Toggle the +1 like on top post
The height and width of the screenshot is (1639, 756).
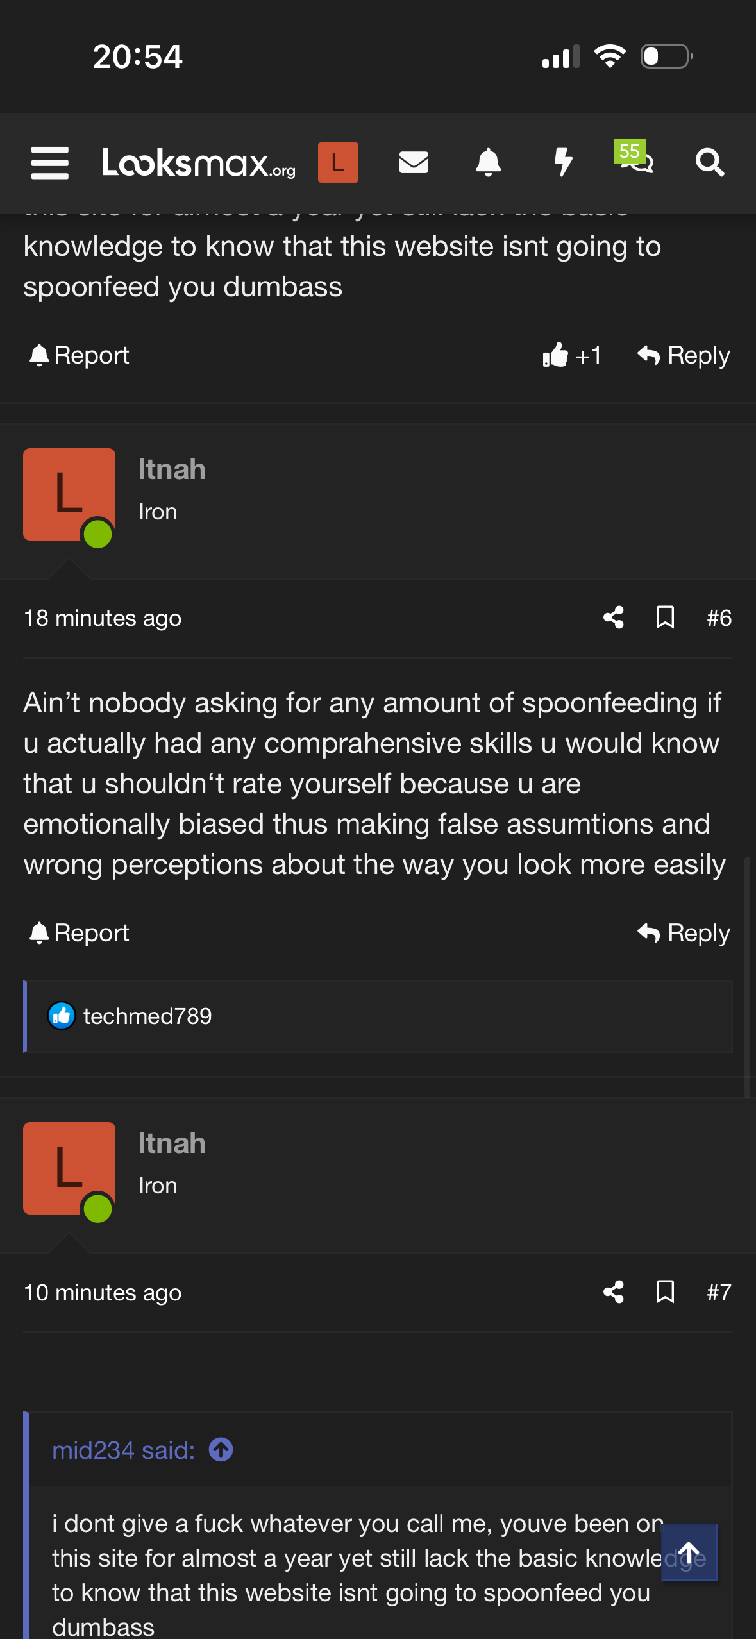(571, 355)
